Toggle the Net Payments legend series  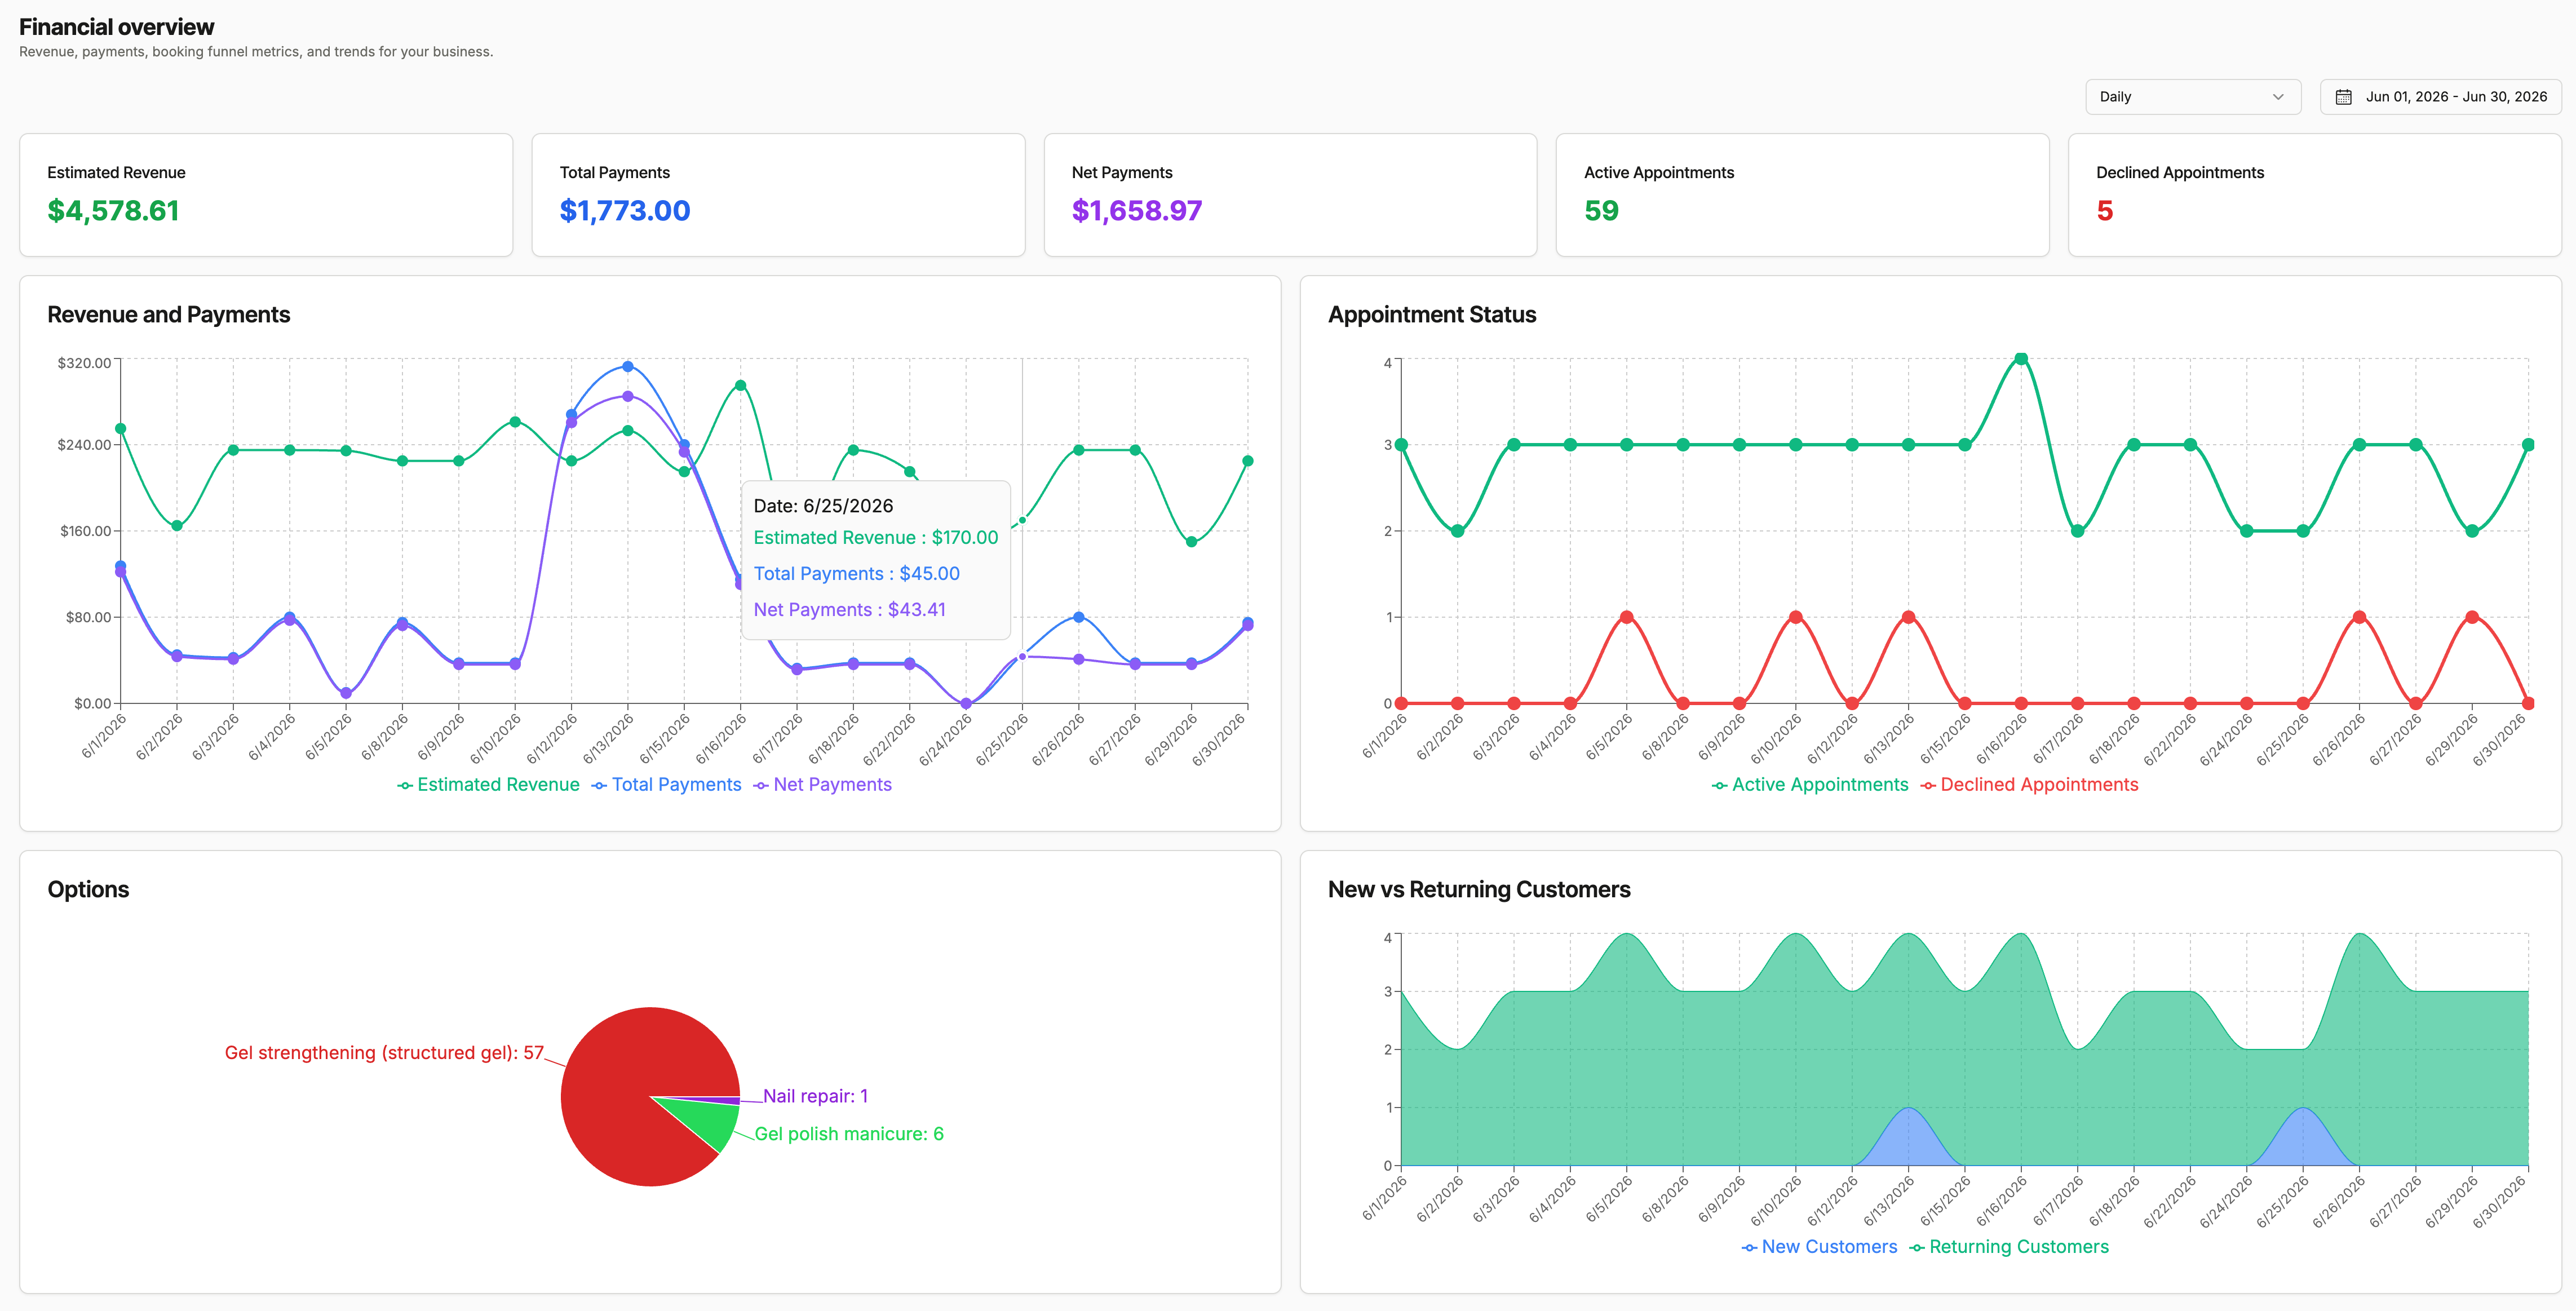822,785
